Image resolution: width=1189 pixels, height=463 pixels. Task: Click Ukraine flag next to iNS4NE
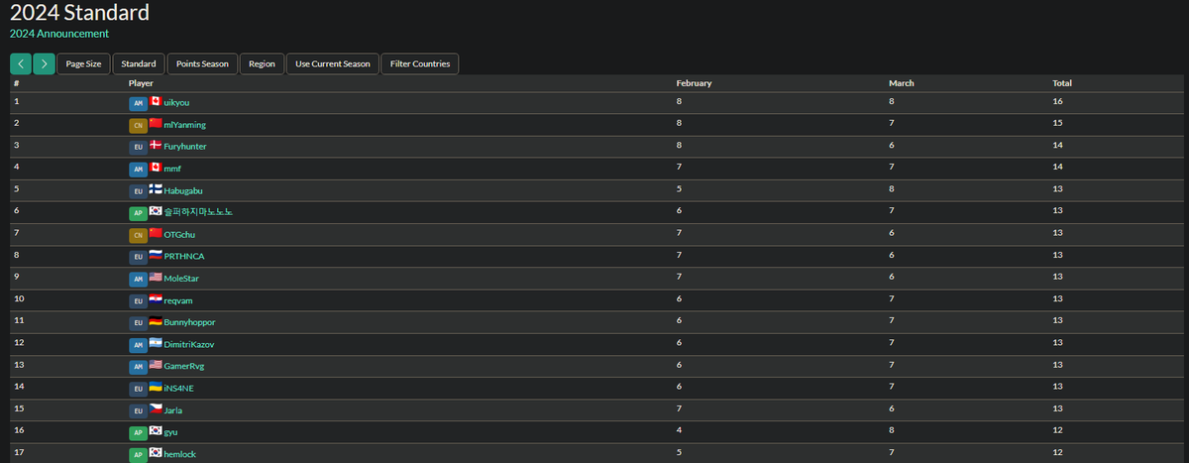pos(156,388)
